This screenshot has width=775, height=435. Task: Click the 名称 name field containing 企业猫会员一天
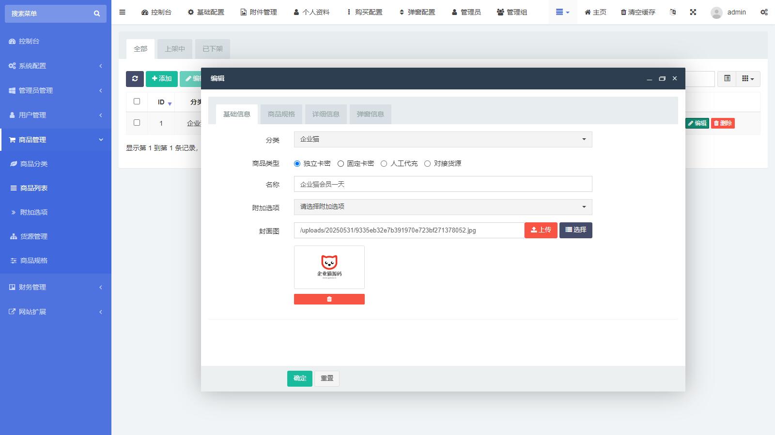click(x=442, y=184)
